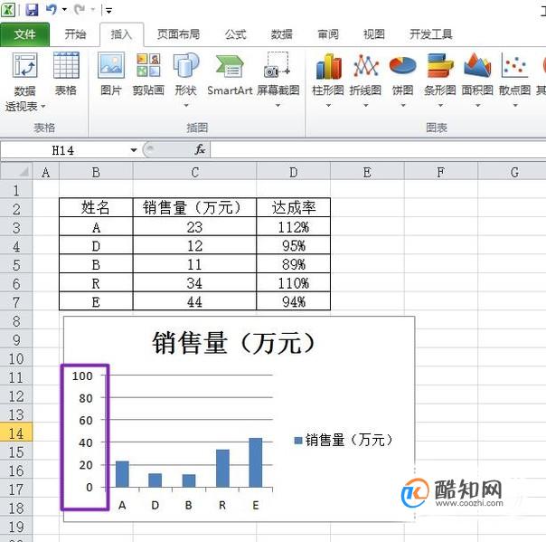Insert a 图片 (Picture) icon
Viewport: 546px width, 542px height.
click(111, 65)
